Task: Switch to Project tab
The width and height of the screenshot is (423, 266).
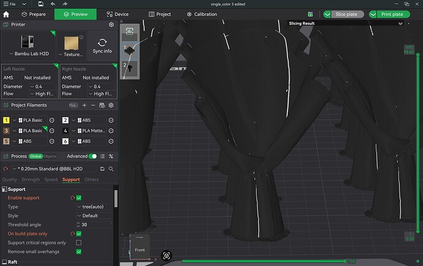Action: (160, 14)
